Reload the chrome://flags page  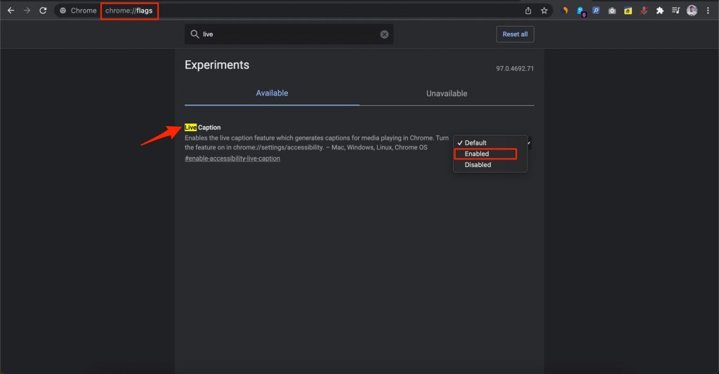pyautogui.click(x=43, y=11)
